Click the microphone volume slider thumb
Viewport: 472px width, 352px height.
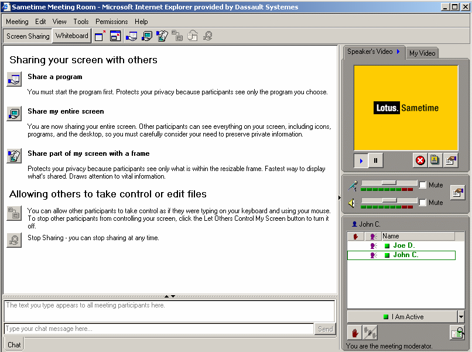click(x=389, y=183)
